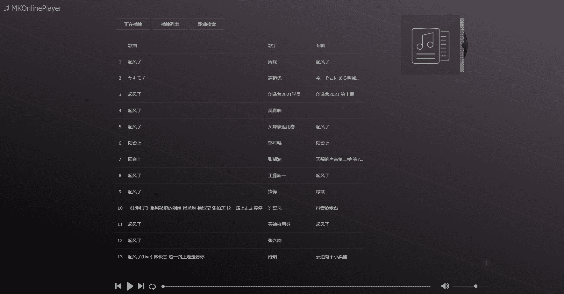Click the MKOnlinePlayer title text
The image size is (564, 294).
click(x=36, y=8)
